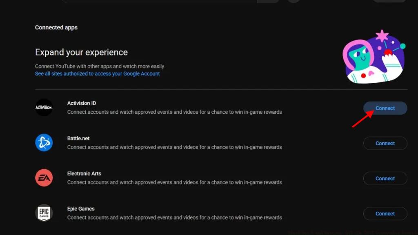Viewport: 418px width, 235px height.
Task: Connect the Activision ID account
Action: tap(385, 108)
